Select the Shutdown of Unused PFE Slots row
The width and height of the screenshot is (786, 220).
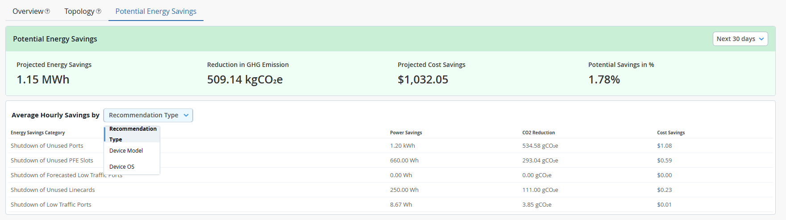click(52, 160)
